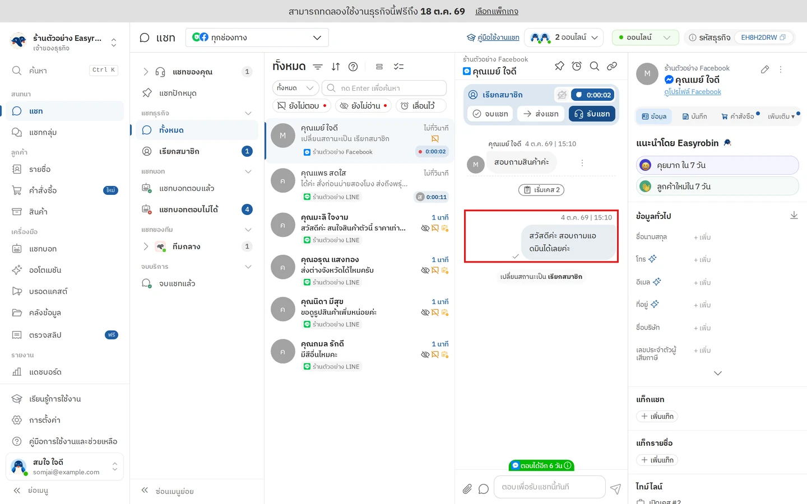Image resolution: width=807 pixels, height=504 pixels.
Task: Open quick replies speech bubble beside the paperclip
Action: [x=484, y=489]
